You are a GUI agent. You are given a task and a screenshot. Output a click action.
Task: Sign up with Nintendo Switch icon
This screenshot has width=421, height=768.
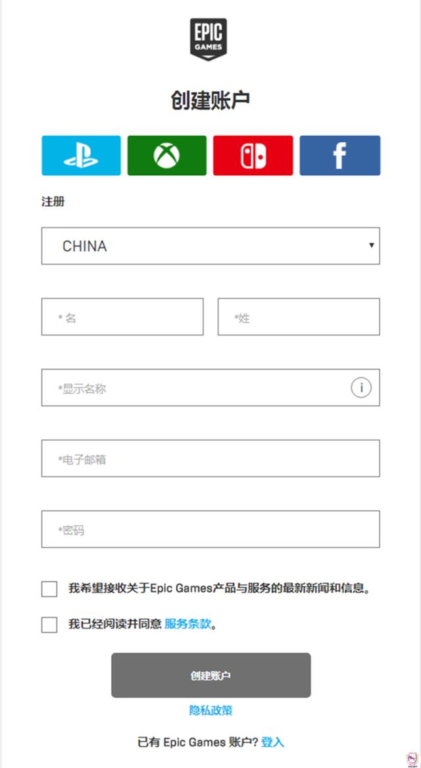point(253,155)
